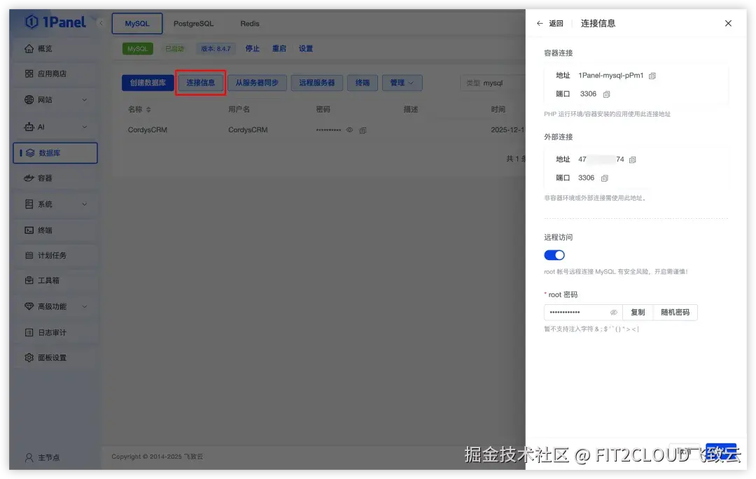
Task: Select the CordysCRM username cell
Action: [248, 130]
